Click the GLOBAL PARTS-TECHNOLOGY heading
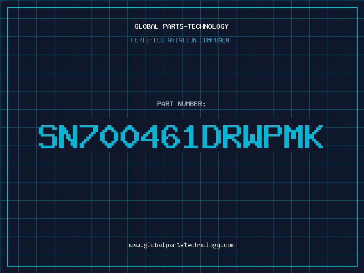This screenshot has width=364, height=273. (x=182, y=26)
